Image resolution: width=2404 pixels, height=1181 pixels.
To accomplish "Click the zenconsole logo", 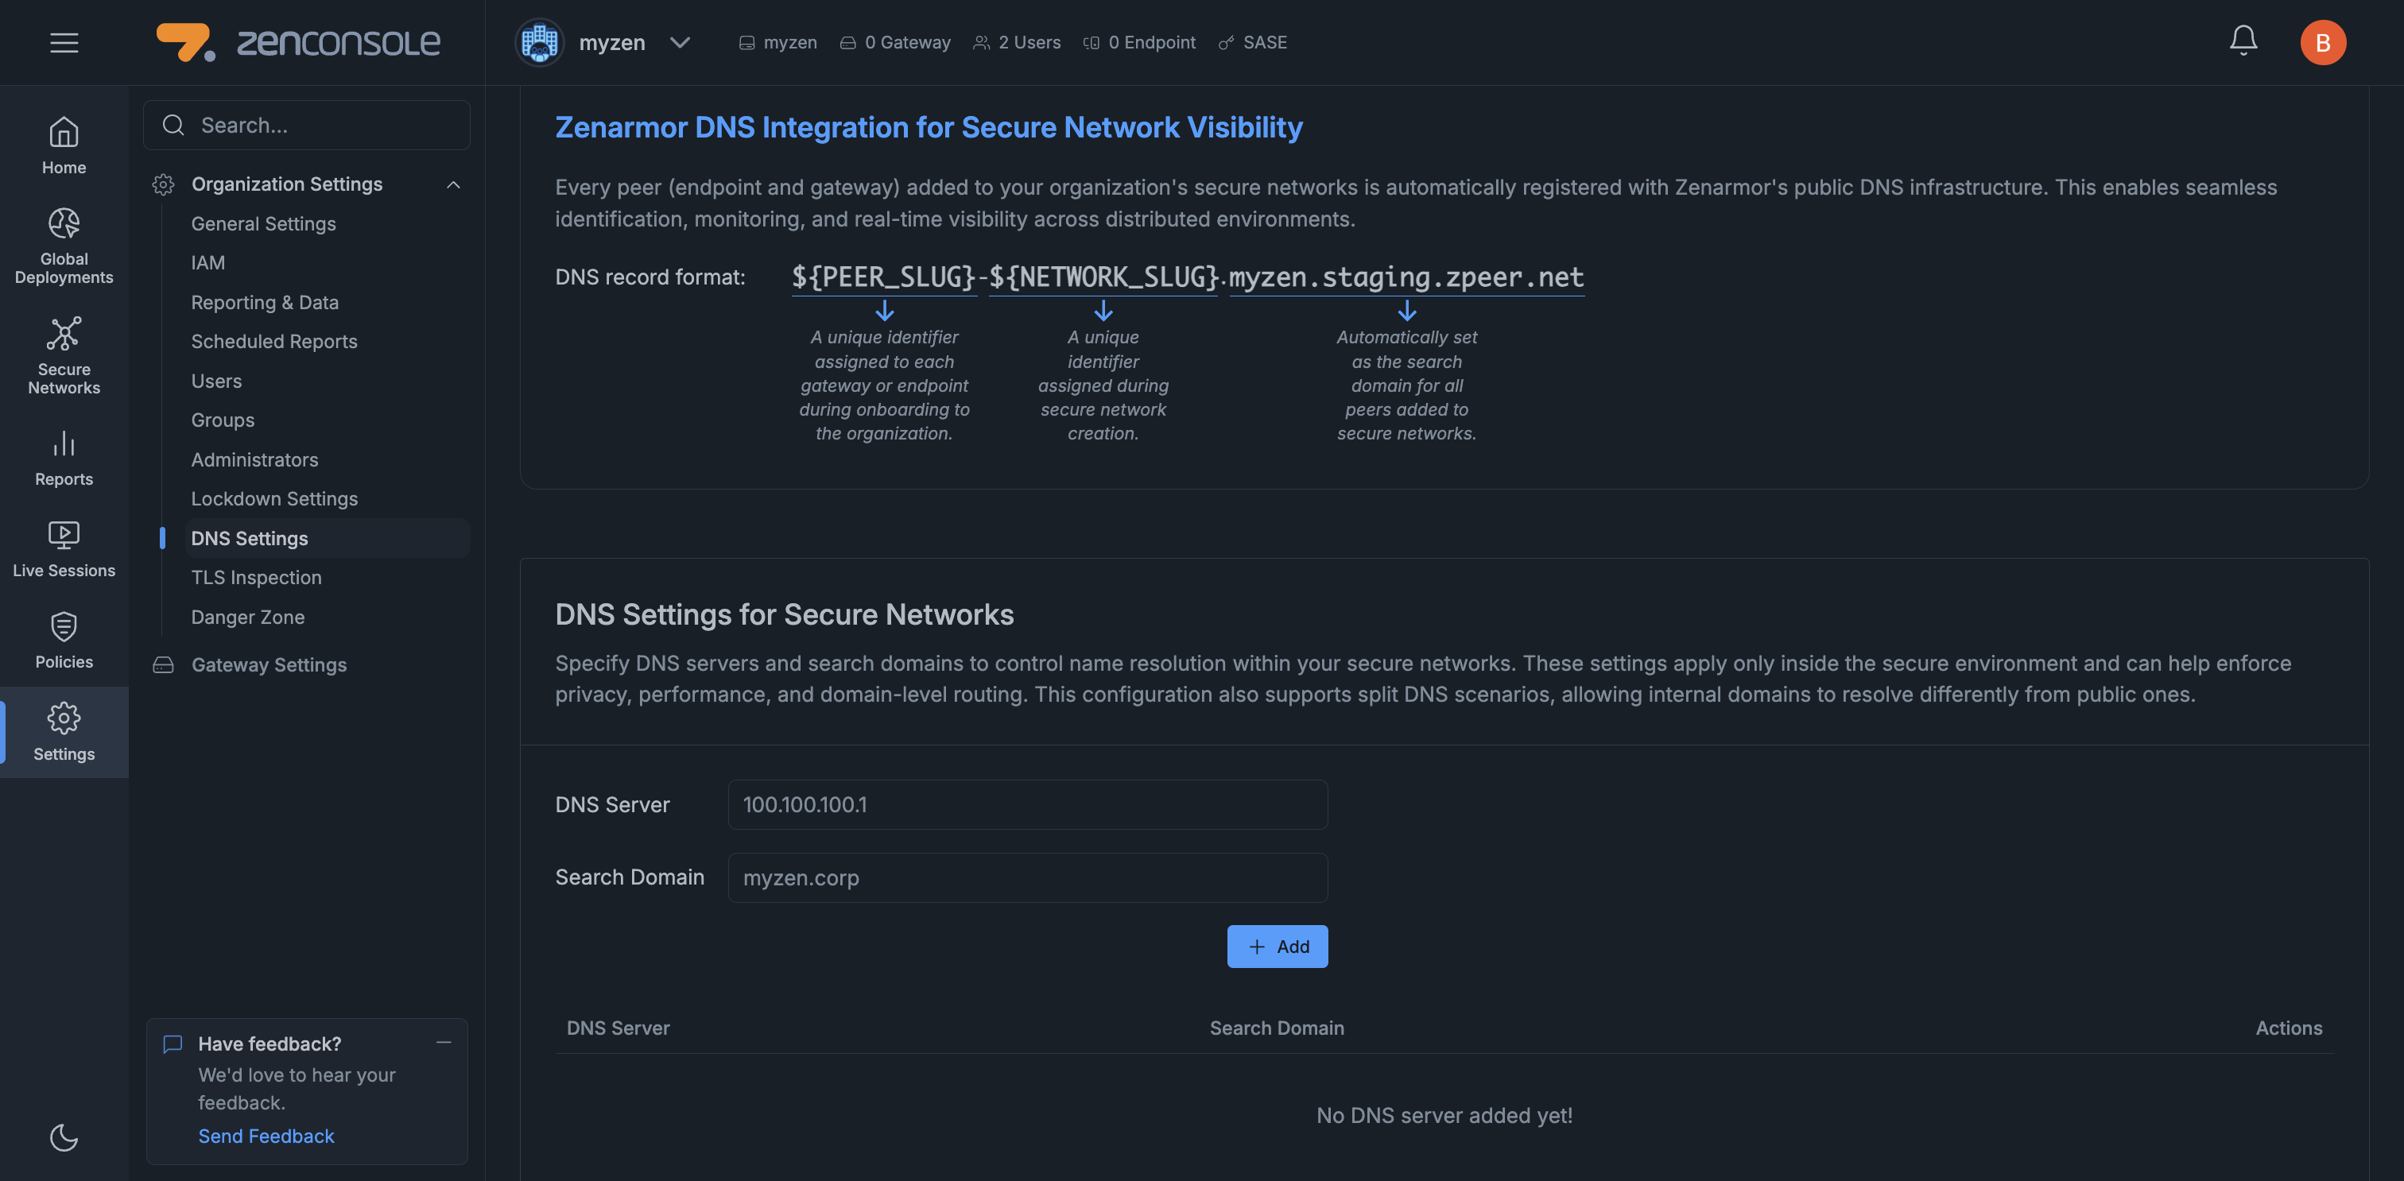I will tap(297, 42).
